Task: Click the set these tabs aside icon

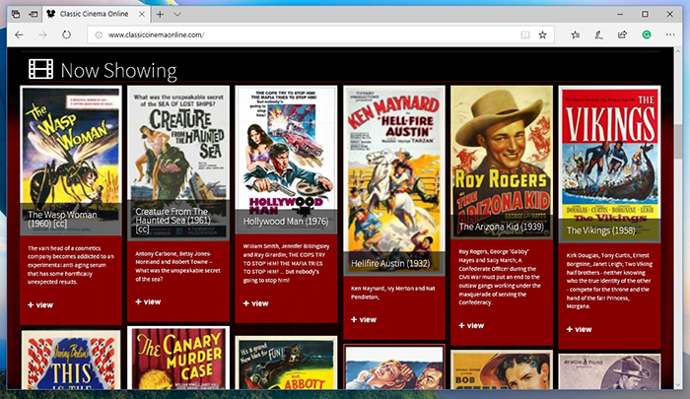Action: (34, 14)
